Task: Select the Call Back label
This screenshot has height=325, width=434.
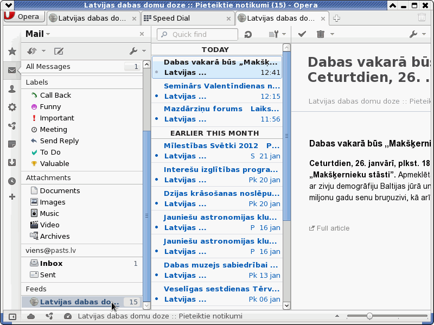Action: pos(82,95)
